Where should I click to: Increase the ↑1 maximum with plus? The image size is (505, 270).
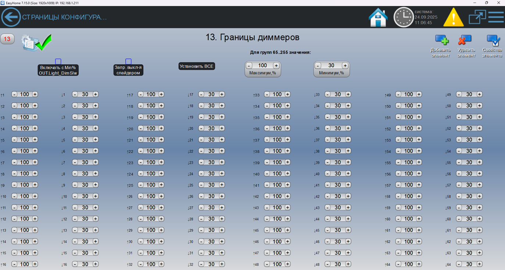tap(35, 94)
